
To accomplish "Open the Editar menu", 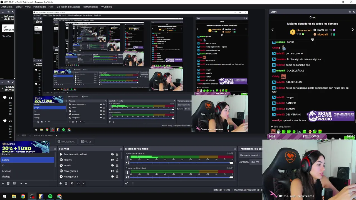I will [19, 7].
